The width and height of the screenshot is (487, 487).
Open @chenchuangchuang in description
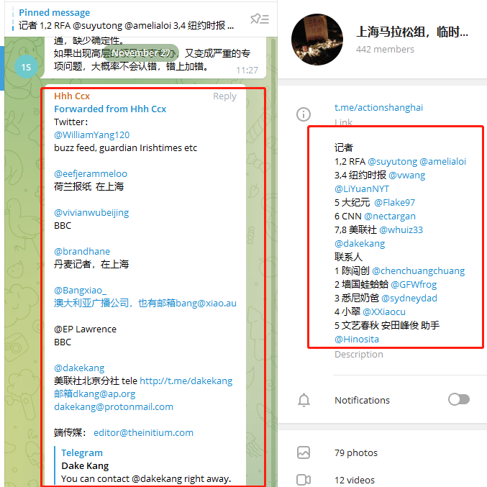point(419,270)
